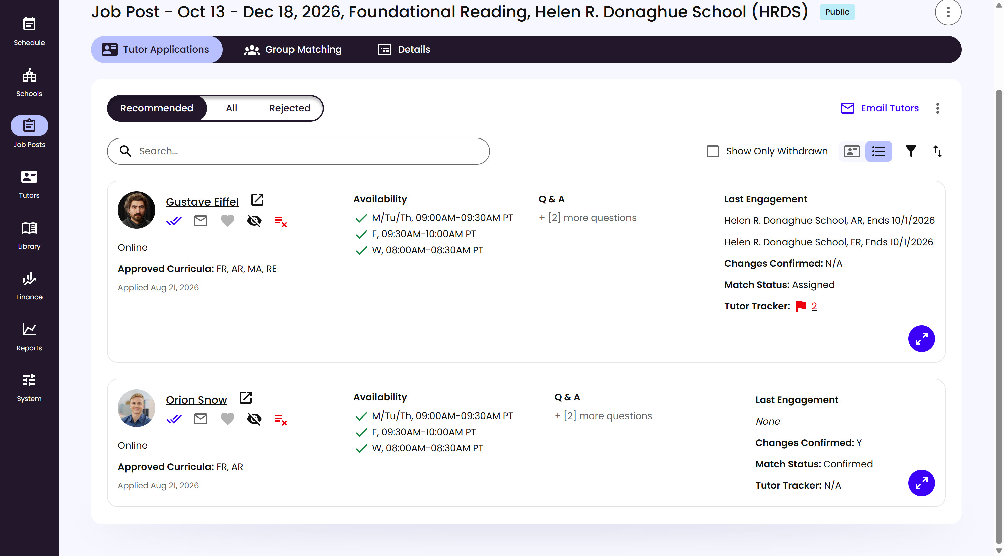The image size is (1004, 556).
Task: Email Gustave Eiffel via envelope icon
Action: [201, 221]
